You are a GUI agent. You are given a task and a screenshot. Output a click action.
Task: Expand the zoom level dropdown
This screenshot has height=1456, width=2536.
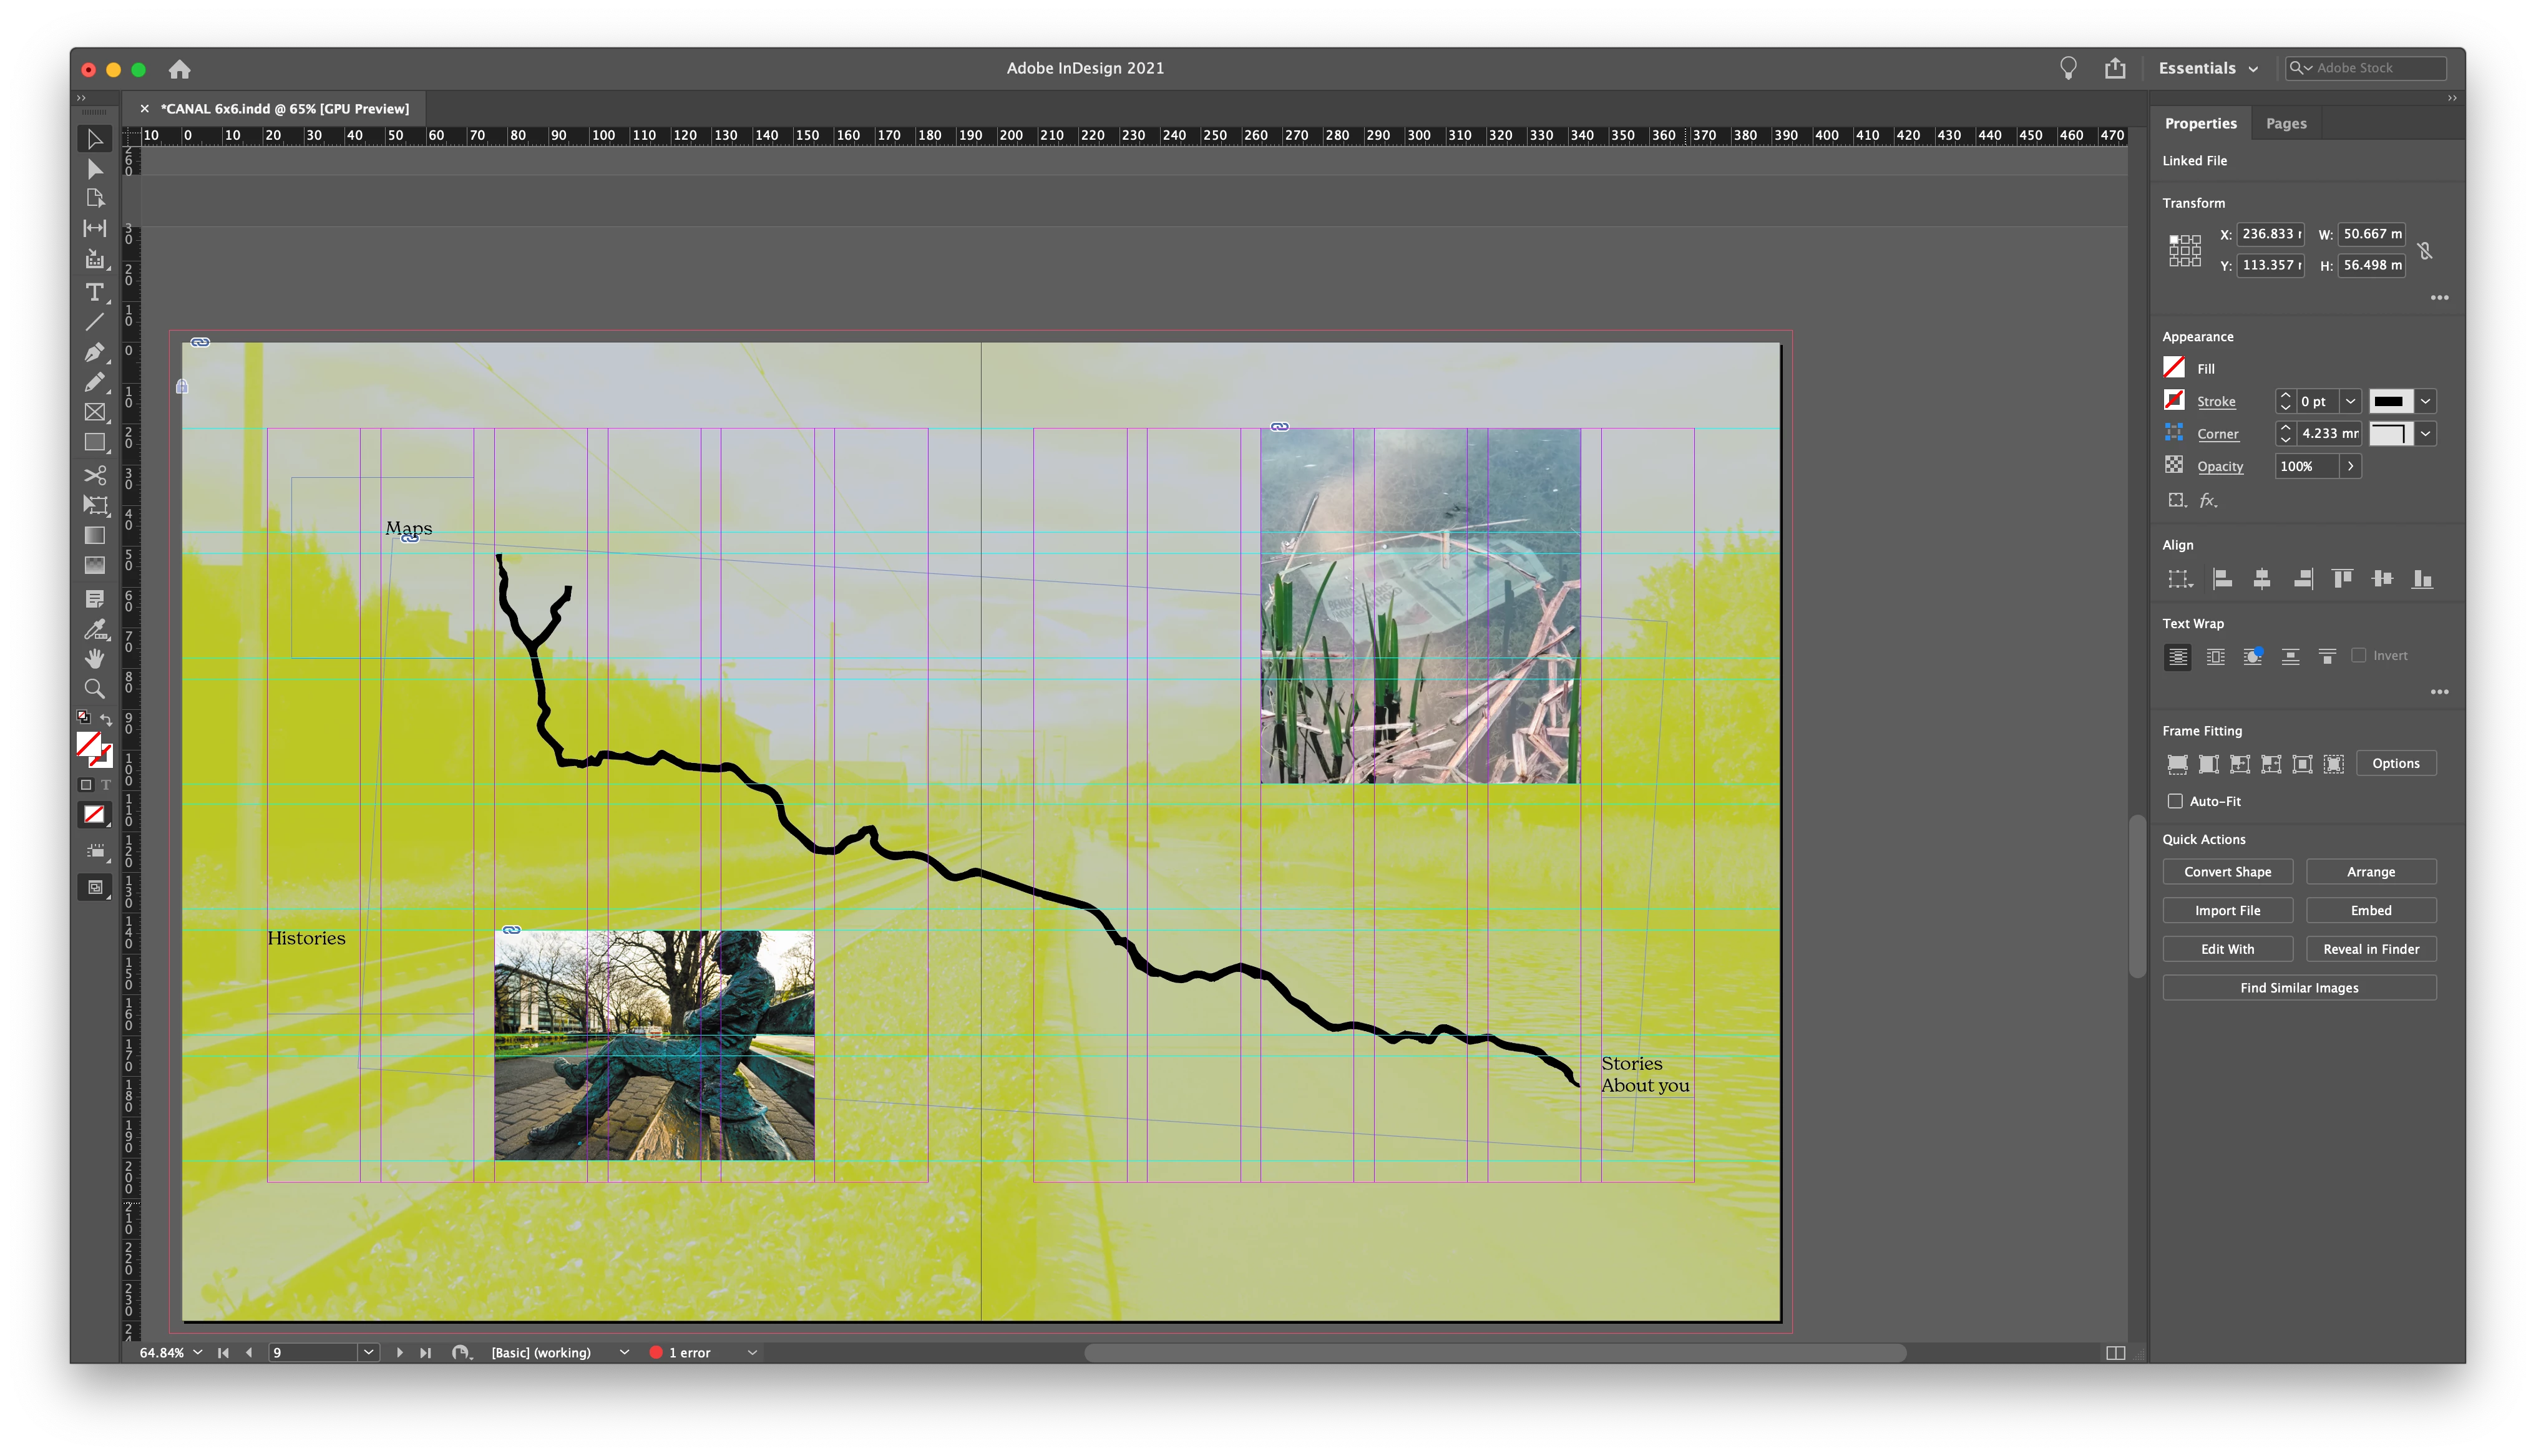tap(198, 1352)
